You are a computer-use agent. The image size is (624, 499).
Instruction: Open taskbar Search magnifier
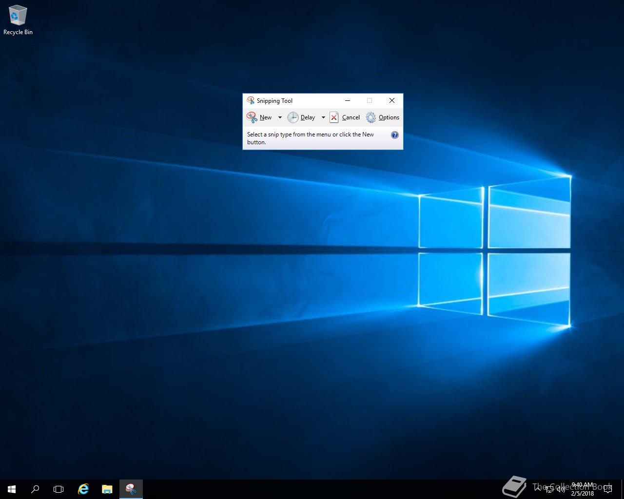tap(35, 489)
